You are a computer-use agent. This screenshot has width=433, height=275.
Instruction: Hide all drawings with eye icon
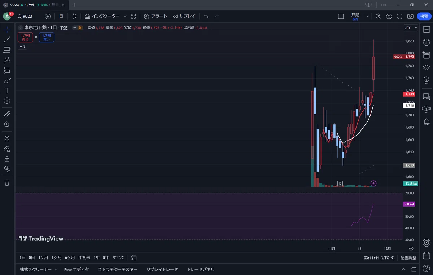coord(7,169)
